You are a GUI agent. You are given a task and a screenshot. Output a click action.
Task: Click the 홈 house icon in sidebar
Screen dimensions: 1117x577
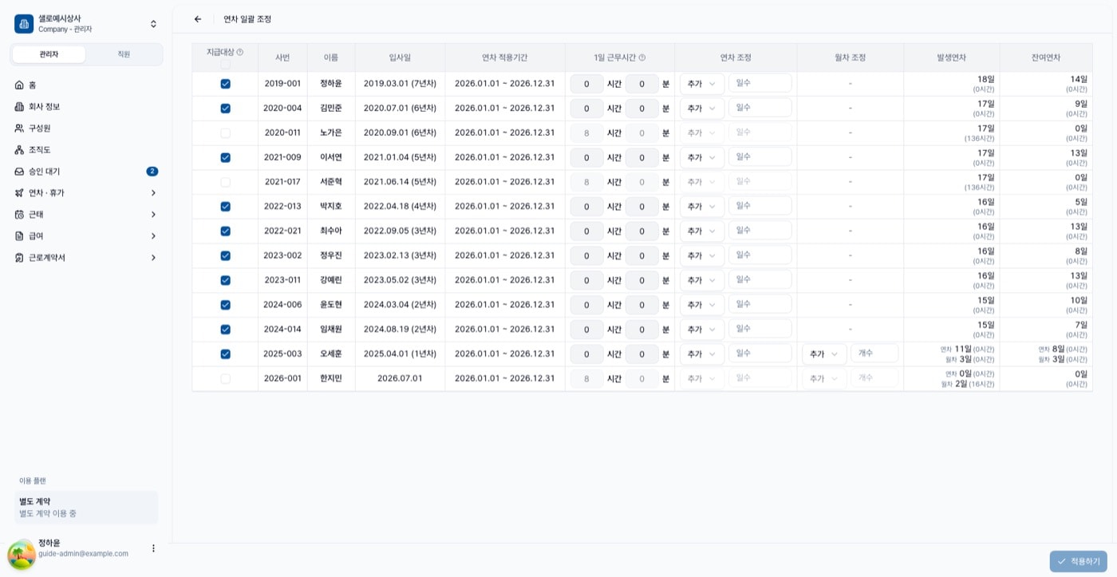[20, 85]
